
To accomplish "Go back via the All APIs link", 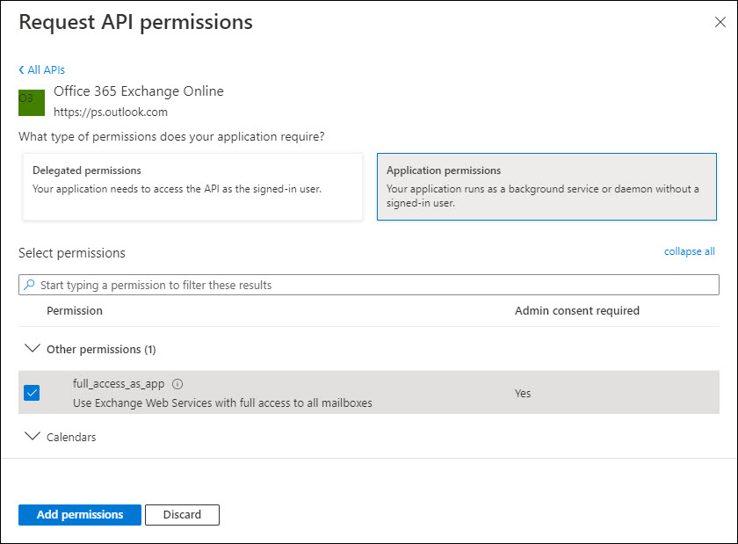I will coord(42,69).
